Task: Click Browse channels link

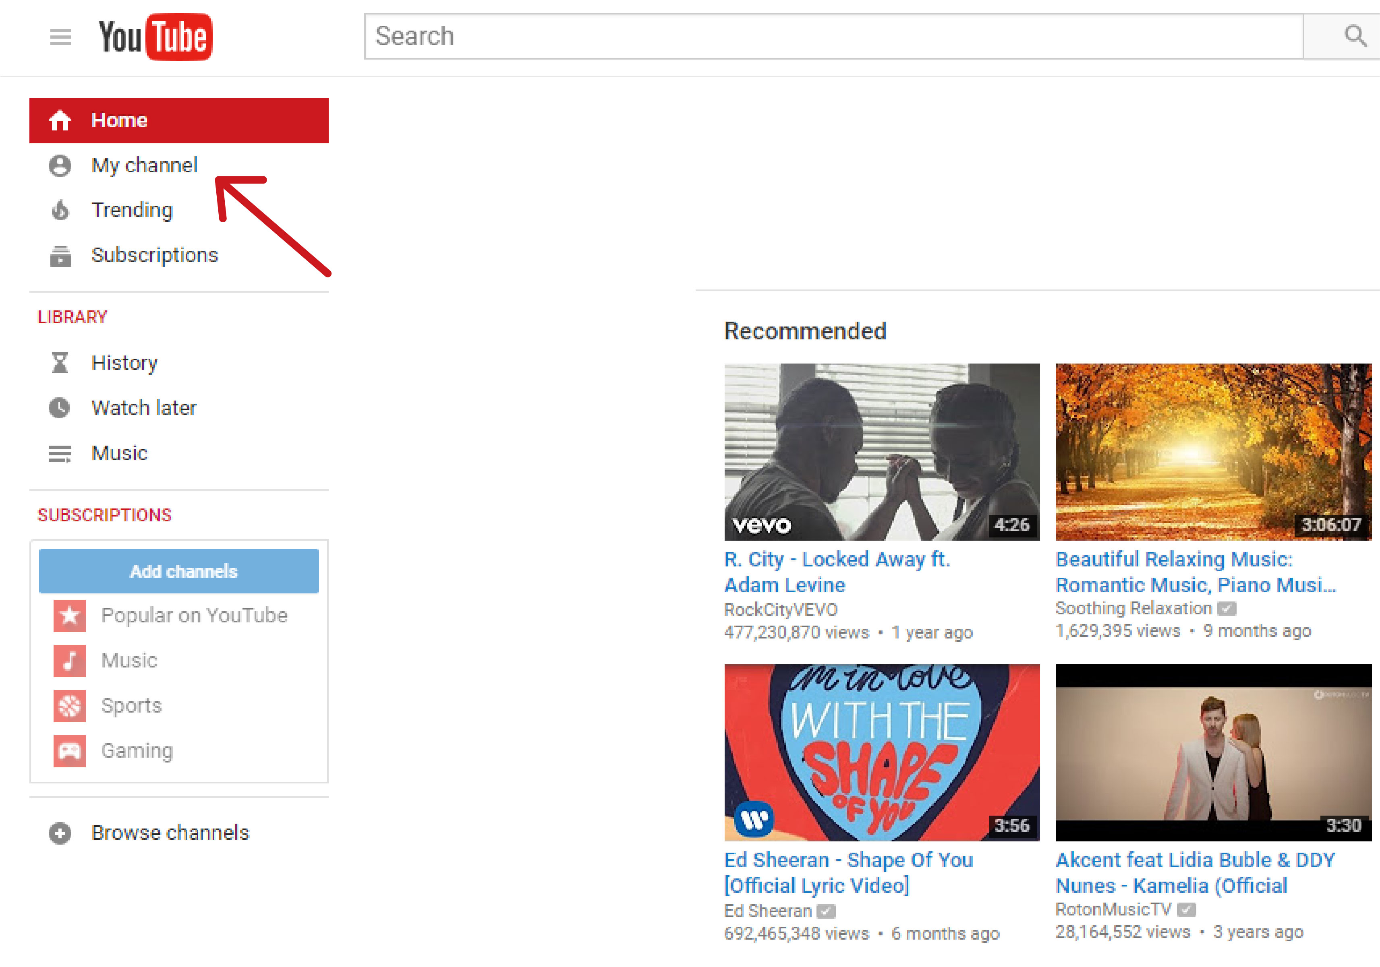Action: (170, 833)
